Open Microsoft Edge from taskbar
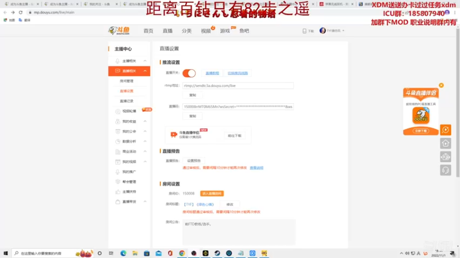This screenshot has width=460, height=258. click(x=123, y=253)
